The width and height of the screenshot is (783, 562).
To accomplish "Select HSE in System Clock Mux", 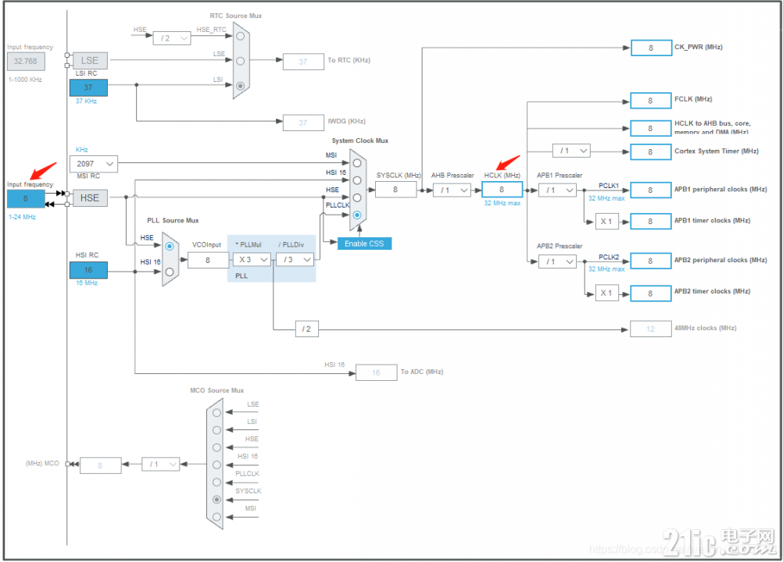I will coord(357,198).
